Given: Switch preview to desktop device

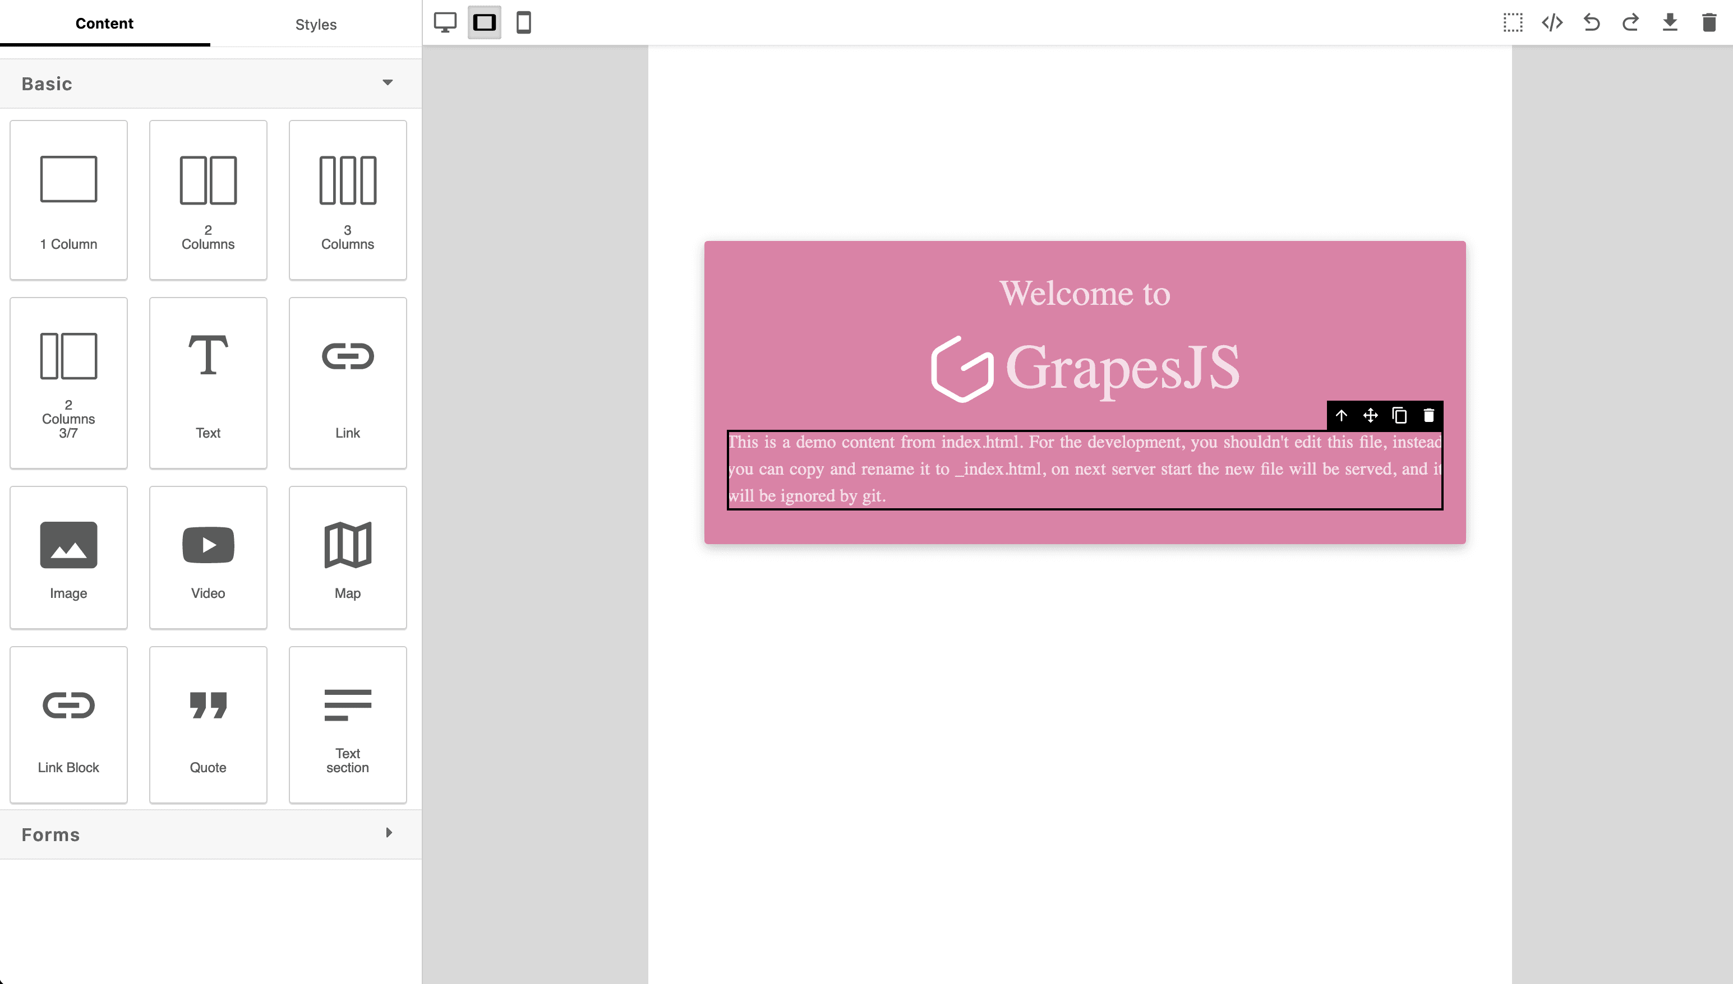Looking at the screenshot, I should (x=445, y=23).
